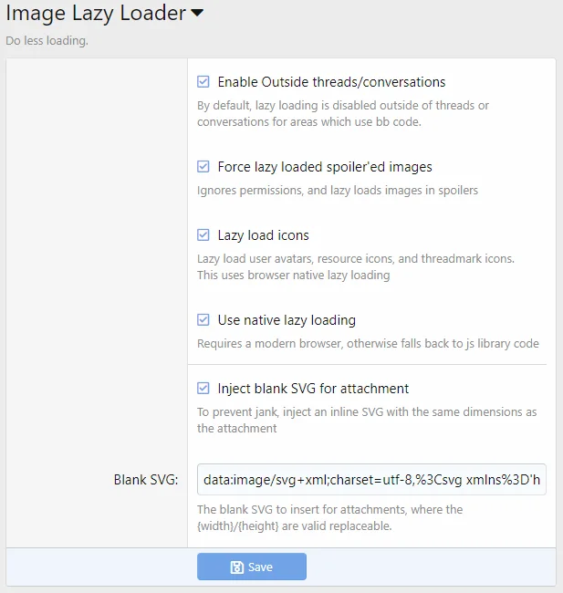563x593 pixels.
Task: Untick Inject blank SVG for attachment checkbox
Action: coord(203,388)
